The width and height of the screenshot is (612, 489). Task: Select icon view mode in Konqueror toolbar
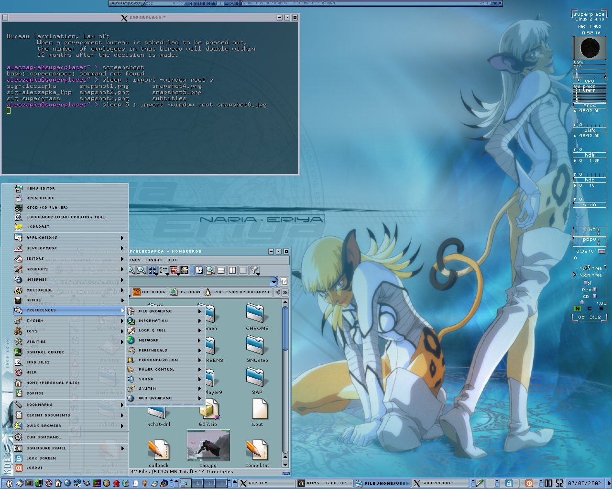coord(153,270)
